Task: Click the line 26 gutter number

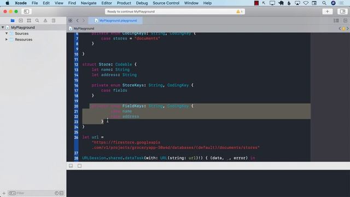Action: click(x=77, y=137)
